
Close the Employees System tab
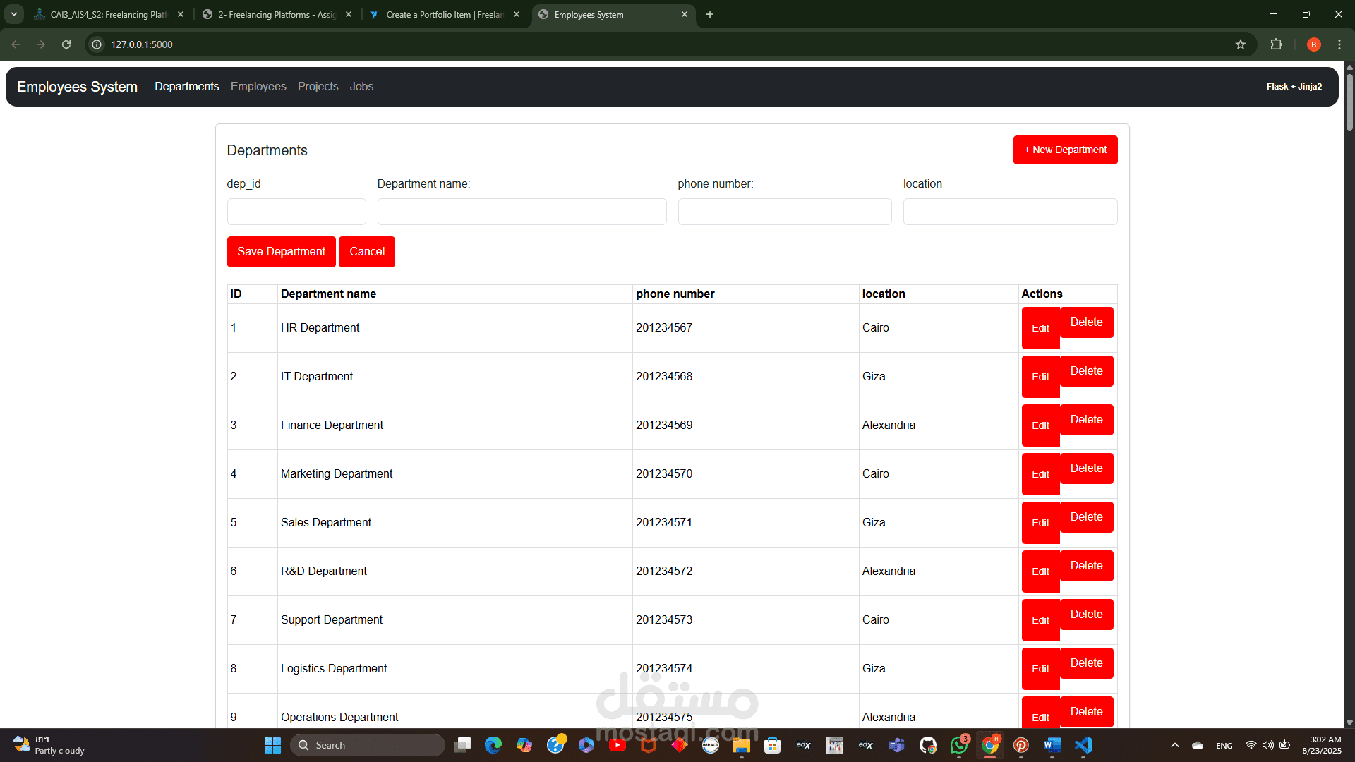pos(684,14)
